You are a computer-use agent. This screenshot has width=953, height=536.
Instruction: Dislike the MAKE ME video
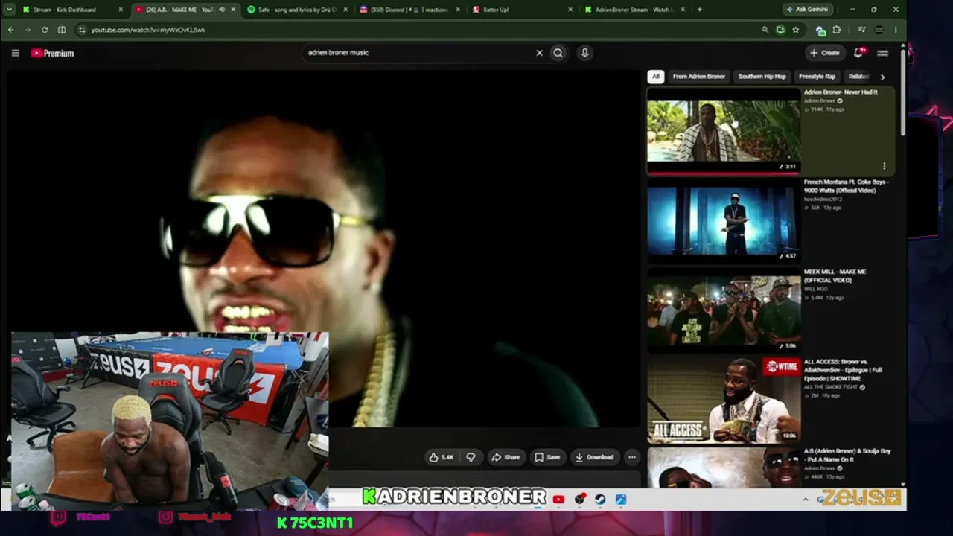(x=471, y=457)
